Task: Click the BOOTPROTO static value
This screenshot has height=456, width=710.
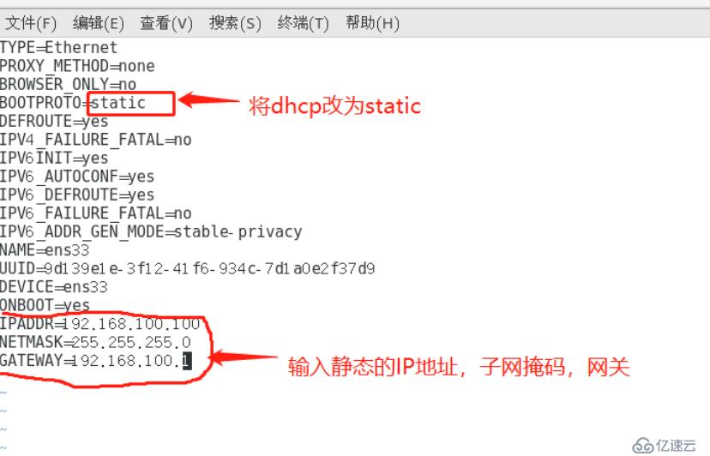Action: (x=118, y=103)
